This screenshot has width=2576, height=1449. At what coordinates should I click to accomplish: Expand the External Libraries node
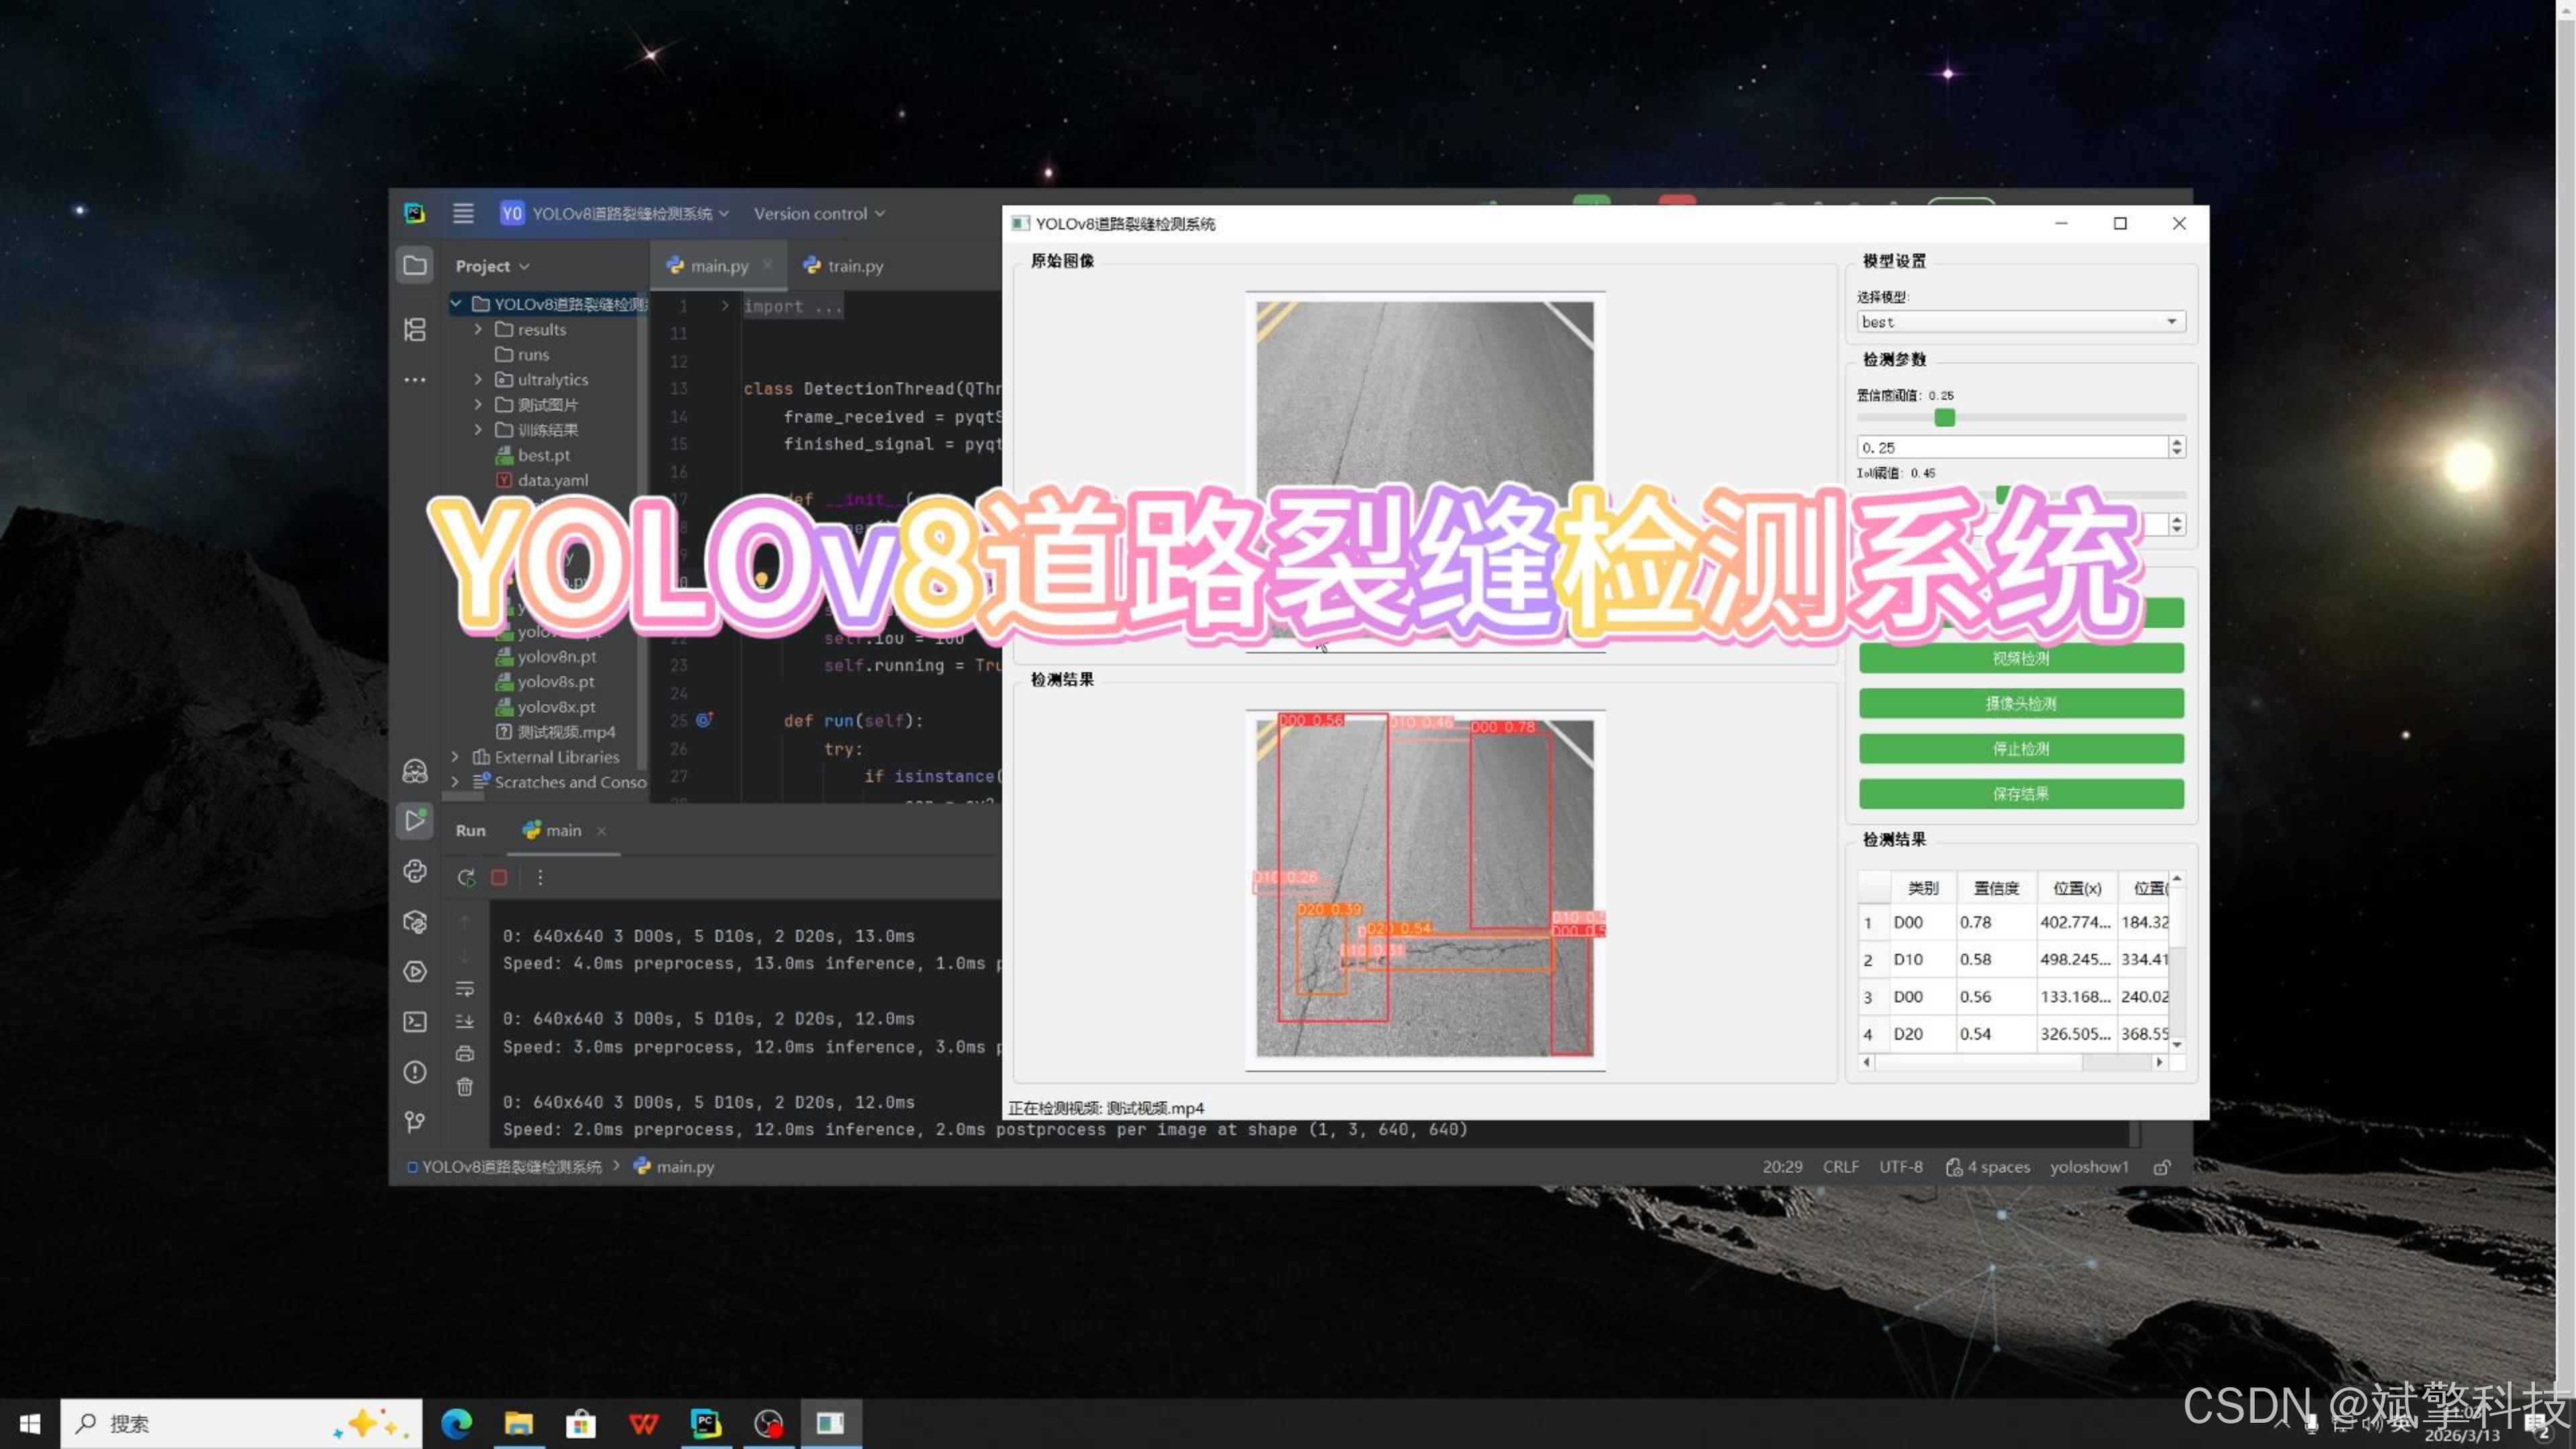[456, 757]
